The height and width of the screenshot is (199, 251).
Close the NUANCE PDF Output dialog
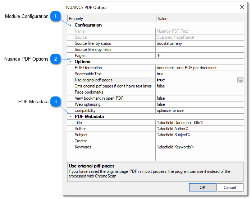click(x=242, y=7)
